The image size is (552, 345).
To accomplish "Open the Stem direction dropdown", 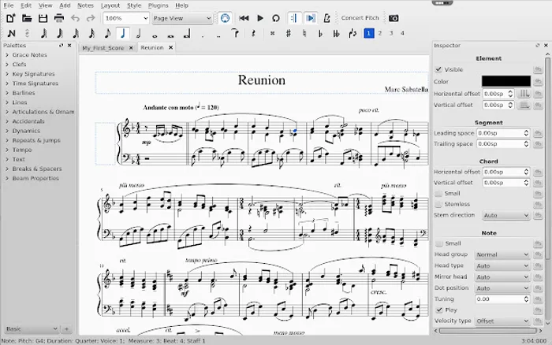I will 505,215.
